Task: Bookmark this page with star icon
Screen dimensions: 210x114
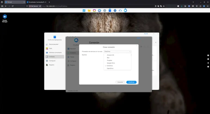Action: [x=163, y=6]
